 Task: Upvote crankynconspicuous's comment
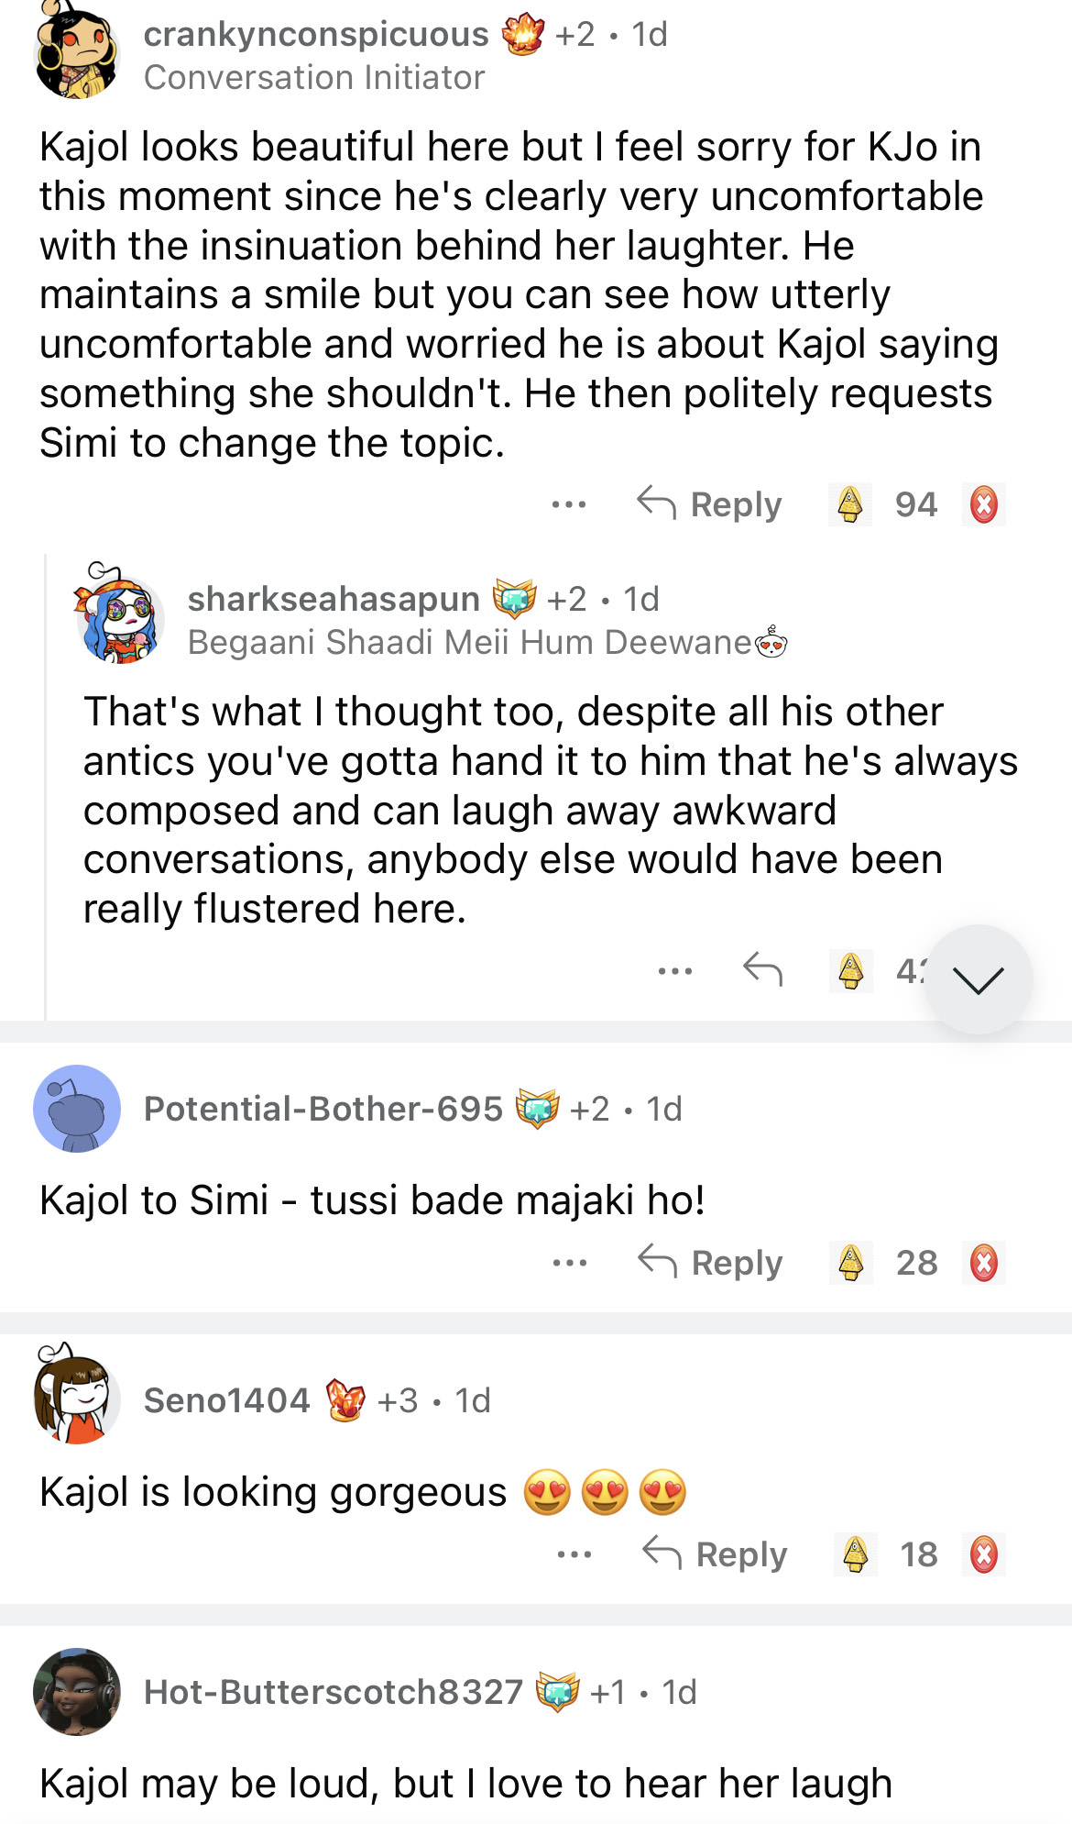[850, 504]
